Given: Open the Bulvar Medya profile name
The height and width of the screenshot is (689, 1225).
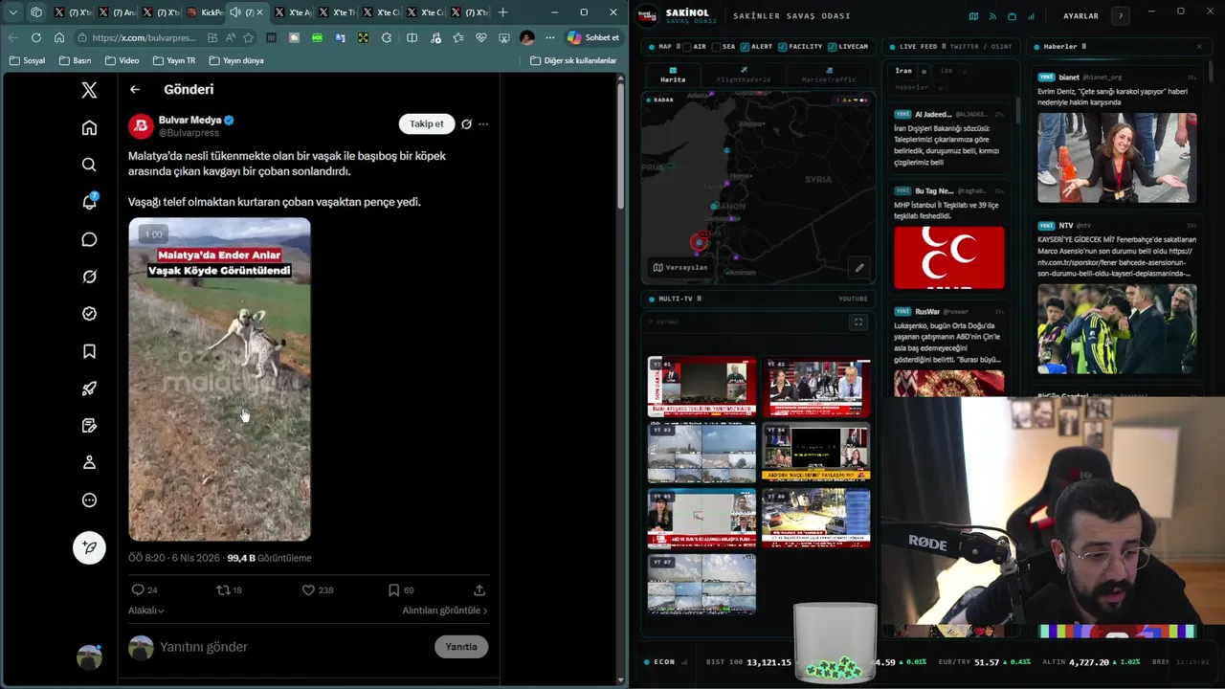Looking at the screenshot, I should (189, 120).
